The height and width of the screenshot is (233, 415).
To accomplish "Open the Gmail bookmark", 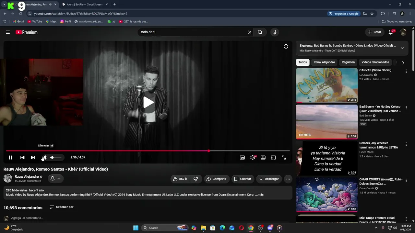I will [18, 22].
